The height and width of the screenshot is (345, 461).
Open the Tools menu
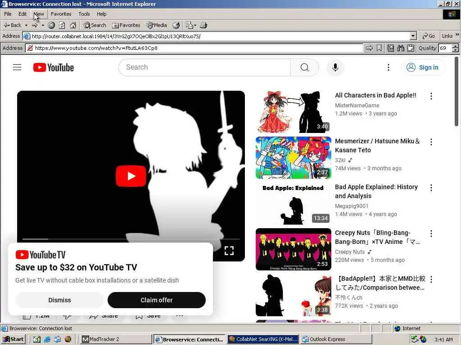pos(84,14)
